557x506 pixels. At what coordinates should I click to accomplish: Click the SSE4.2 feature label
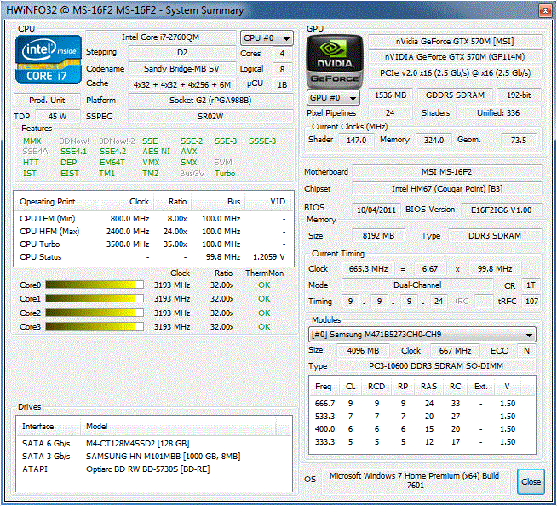[112, 152]
